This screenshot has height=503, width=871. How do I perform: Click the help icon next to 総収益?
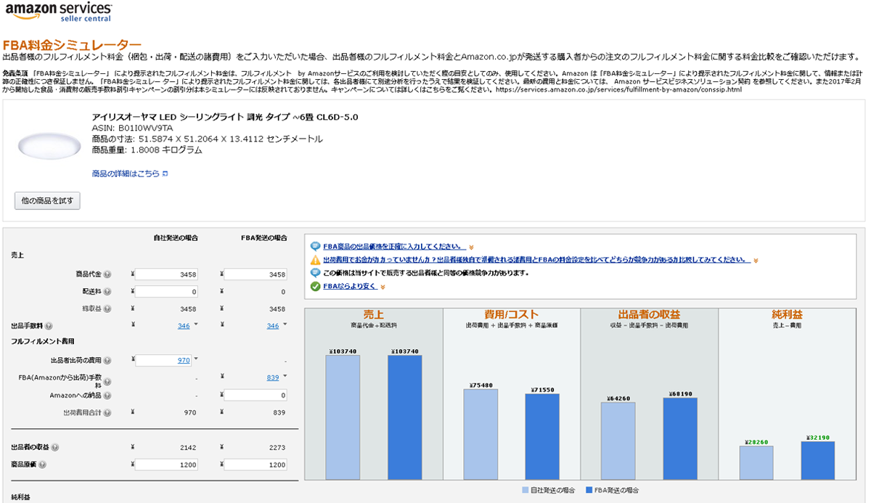coord(107,308)
